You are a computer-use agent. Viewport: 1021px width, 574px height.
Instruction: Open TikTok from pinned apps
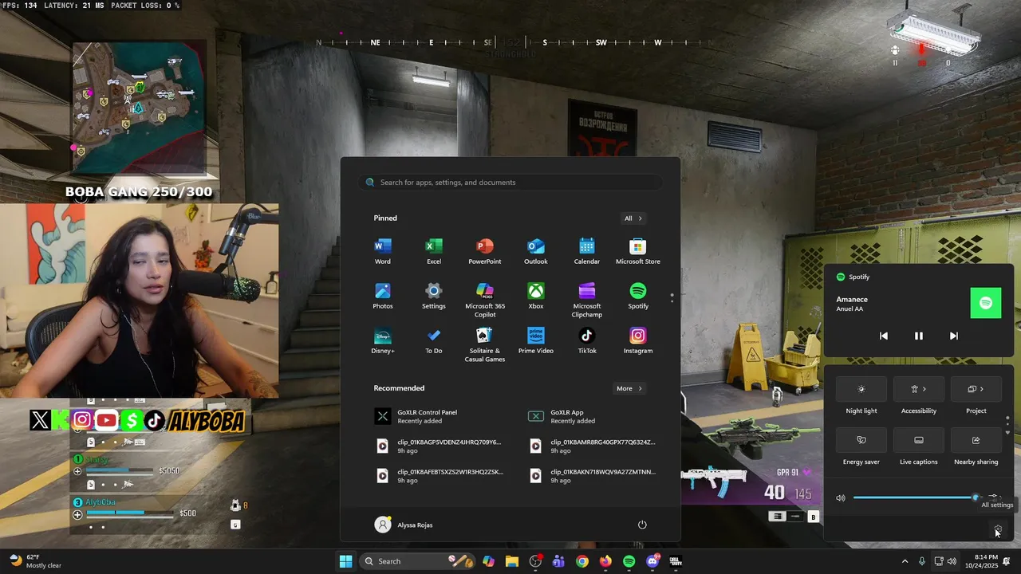coord(587,340)
